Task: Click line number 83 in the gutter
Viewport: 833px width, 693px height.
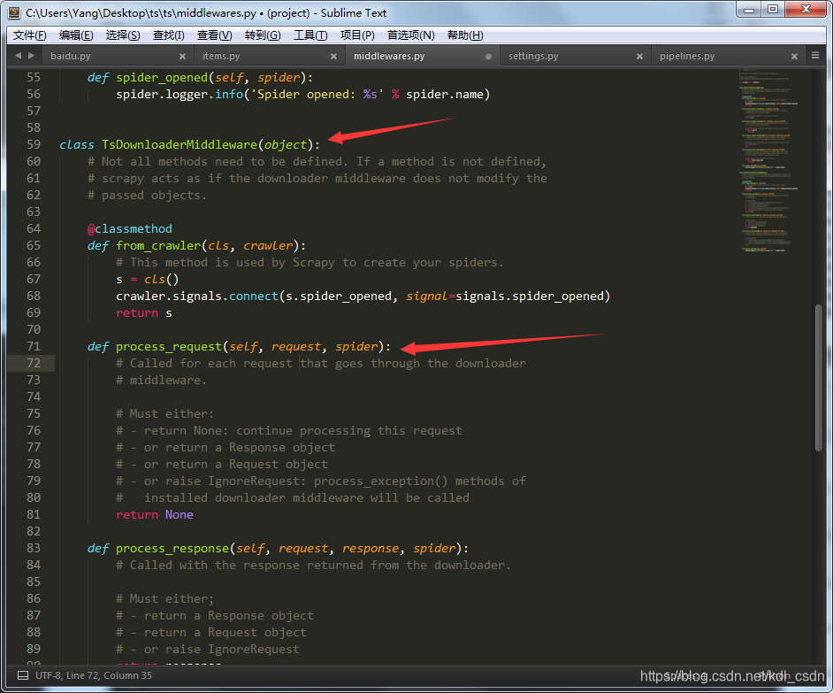Action: point(34,548)
